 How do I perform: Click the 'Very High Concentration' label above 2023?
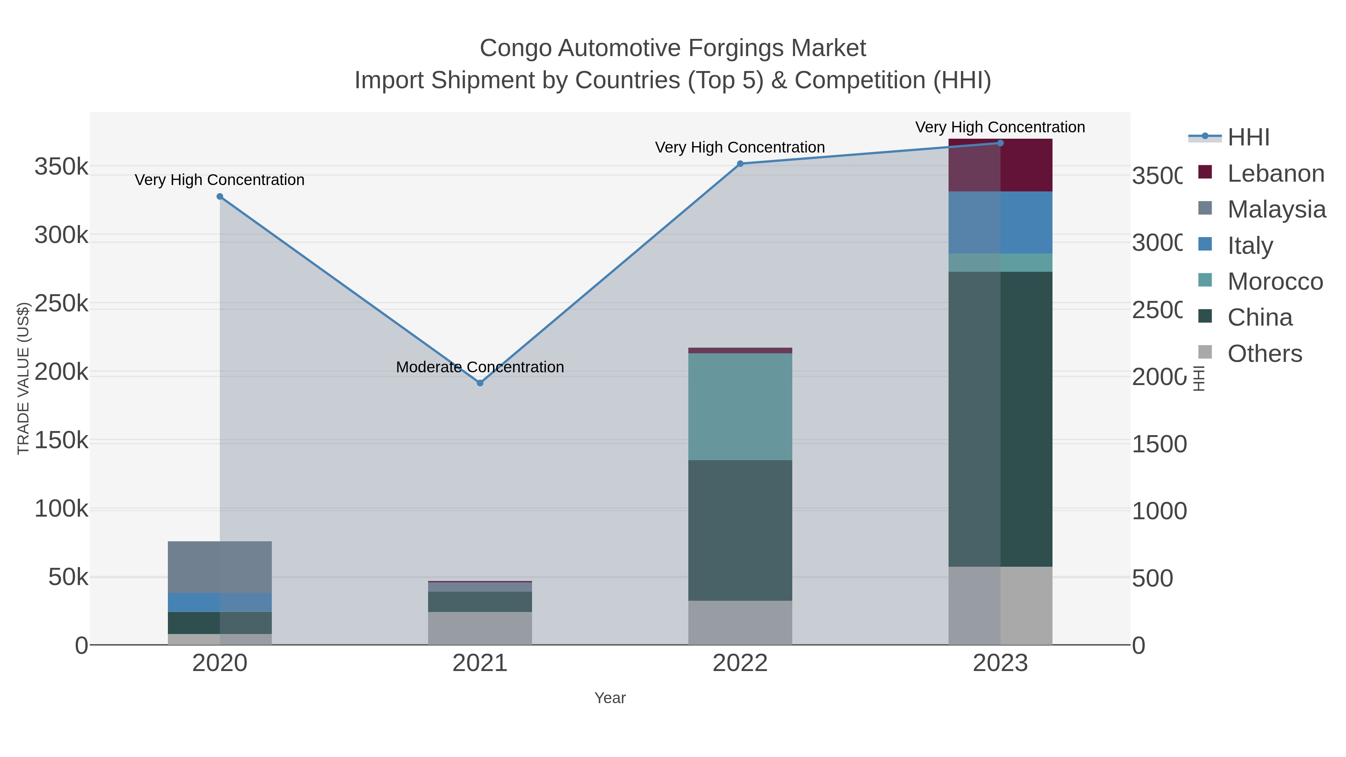tap(1000, 127)
